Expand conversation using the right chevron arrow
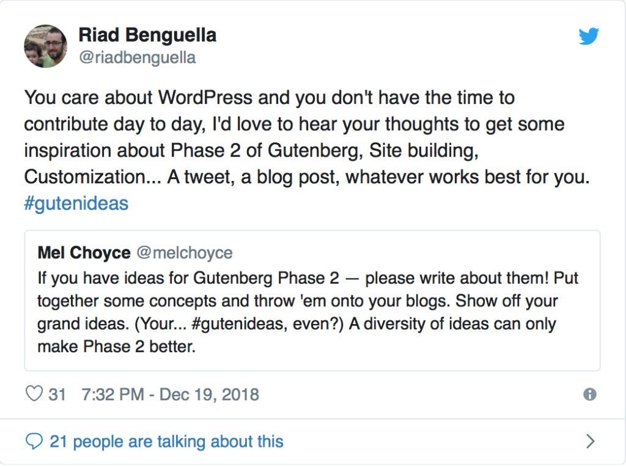The width and height of the screenshot is (626, 467). click(x=591, y=441)
